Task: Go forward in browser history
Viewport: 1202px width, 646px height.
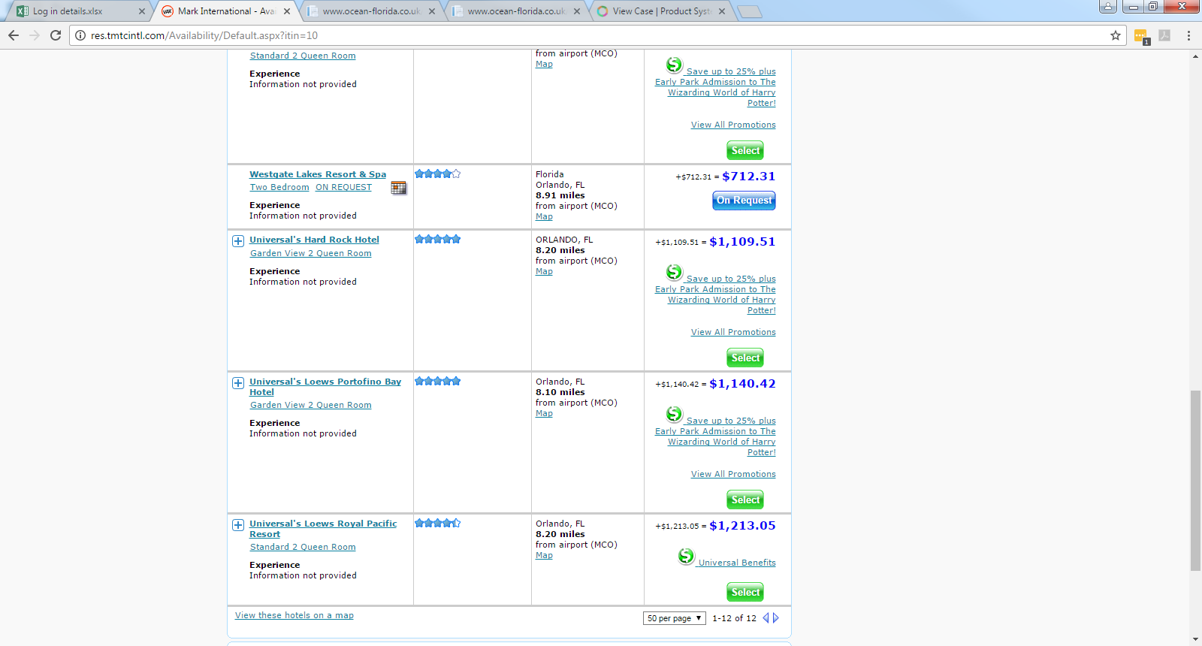Action: click(35, 35)
